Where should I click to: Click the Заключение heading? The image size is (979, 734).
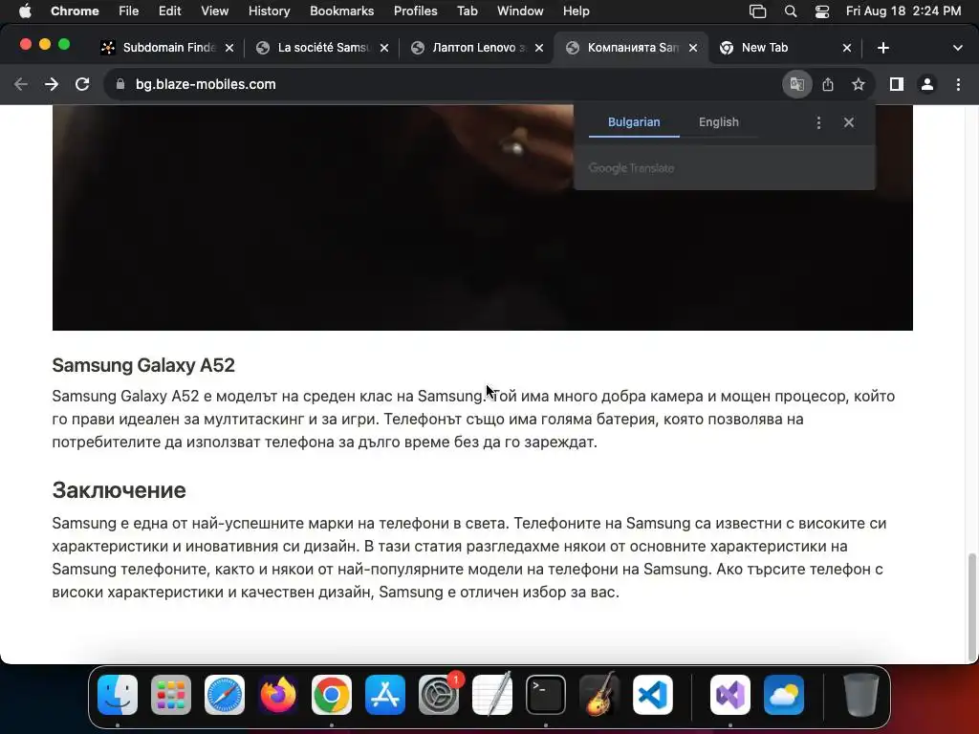pos(119,490)
